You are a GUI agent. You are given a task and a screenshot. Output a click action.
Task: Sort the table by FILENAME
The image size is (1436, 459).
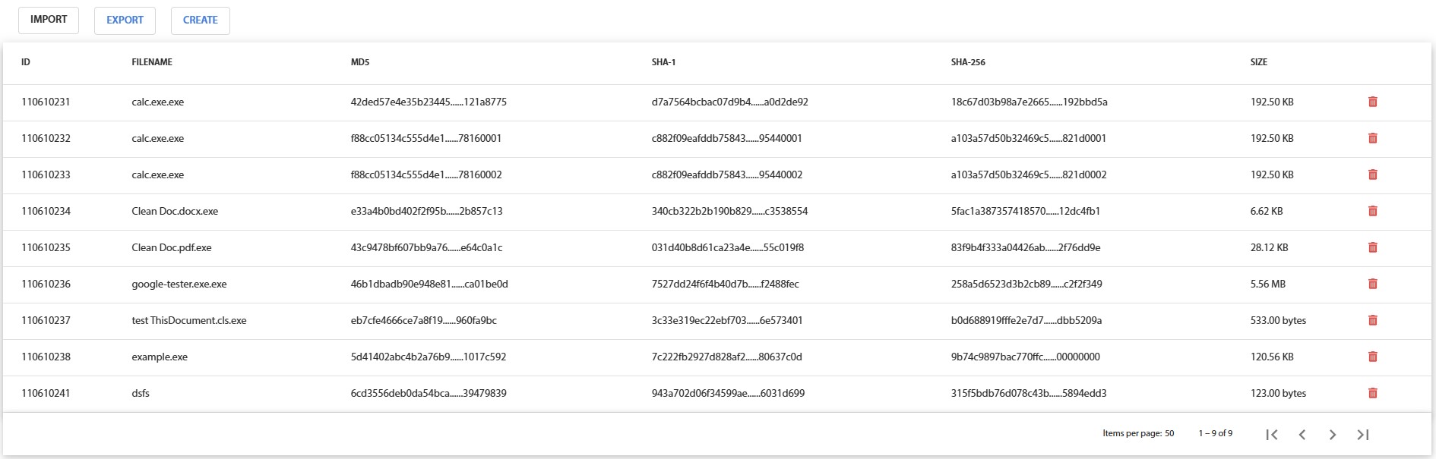coord(152,62)
